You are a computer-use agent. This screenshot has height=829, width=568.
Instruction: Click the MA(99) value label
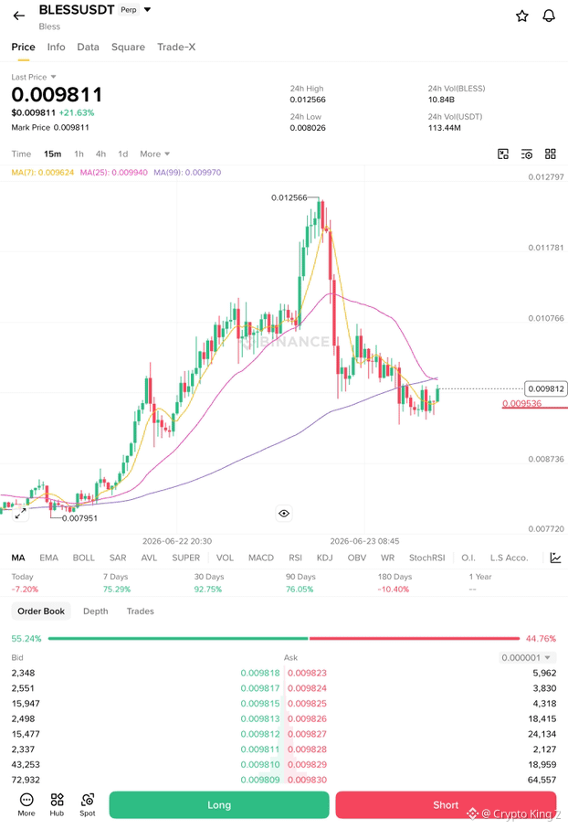(x=187, y=173)
